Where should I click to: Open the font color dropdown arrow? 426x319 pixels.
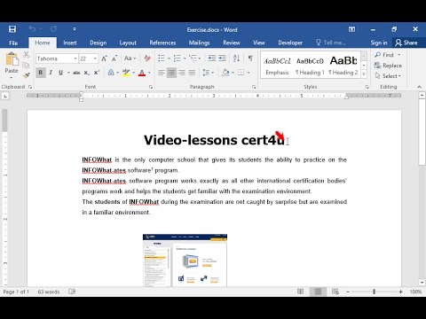pos(149,73)
